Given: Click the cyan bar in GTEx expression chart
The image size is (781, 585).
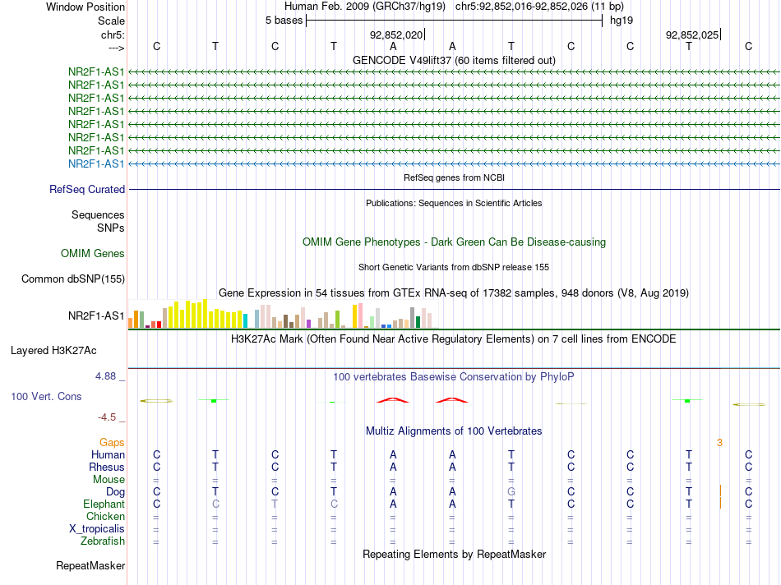Looking at the screenshot, I should click(x=246, y=320).
